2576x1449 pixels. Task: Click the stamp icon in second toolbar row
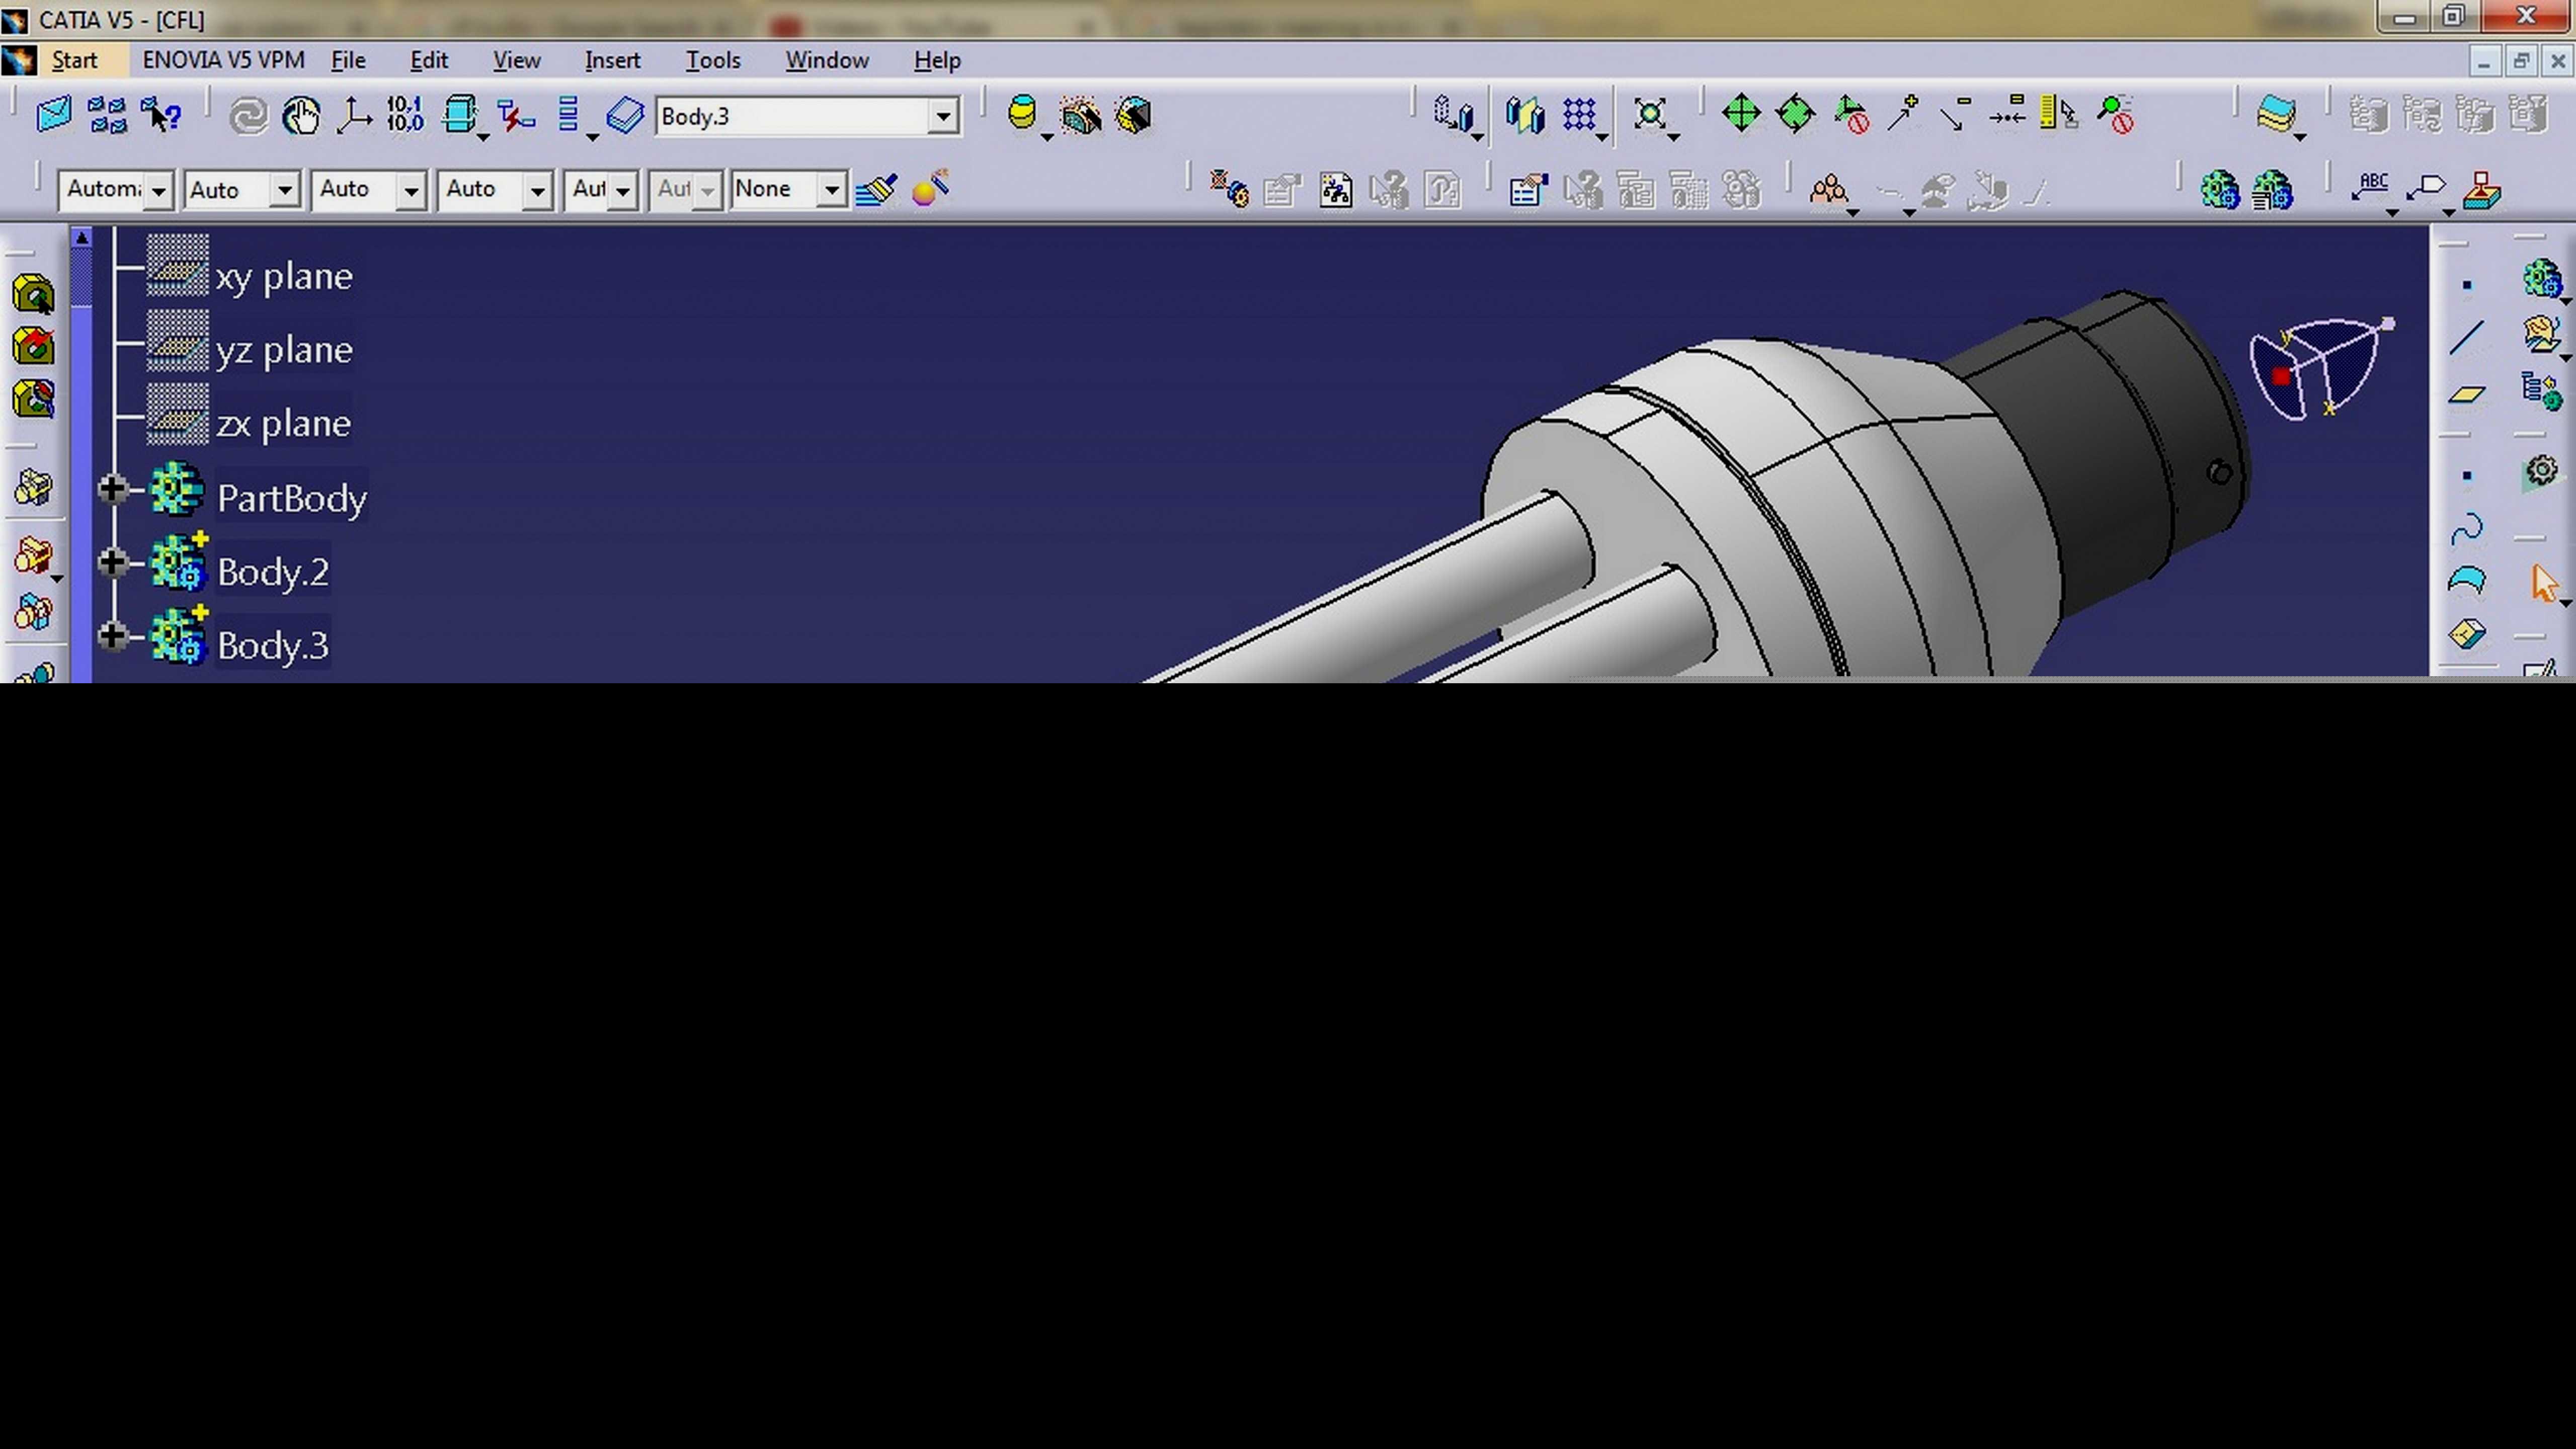[x=2481, y=189]
